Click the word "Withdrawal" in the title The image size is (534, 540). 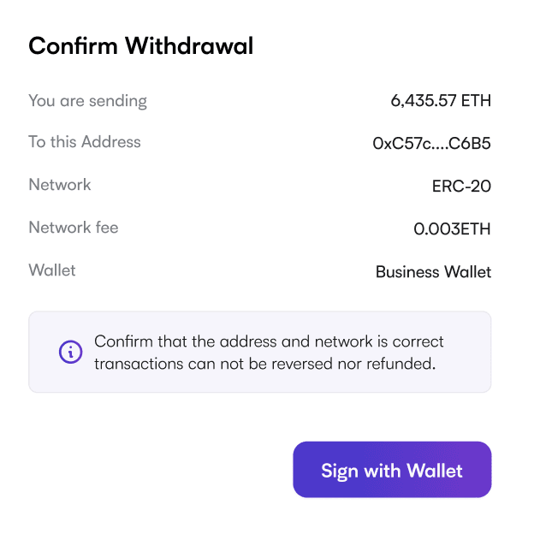click(189, 46)
